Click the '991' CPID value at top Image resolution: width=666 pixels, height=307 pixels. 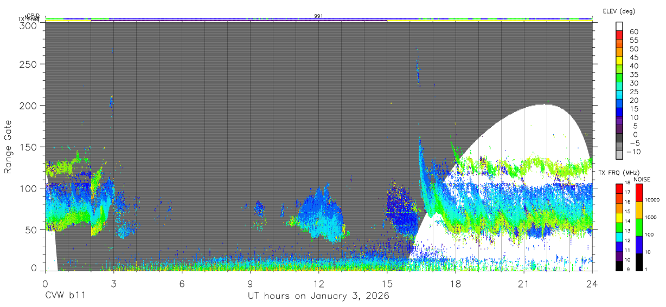point(318,16)
